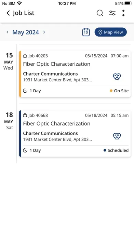134x238 pixels.
Task: Tap the back arrow beside Job List
Action: tap(8, 13)
